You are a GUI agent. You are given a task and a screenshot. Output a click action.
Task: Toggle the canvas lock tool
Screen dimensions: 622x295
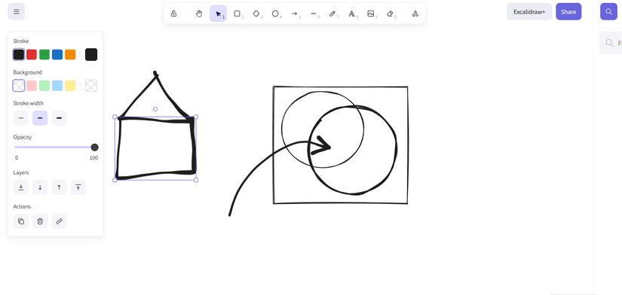click(x=173, y=14)
